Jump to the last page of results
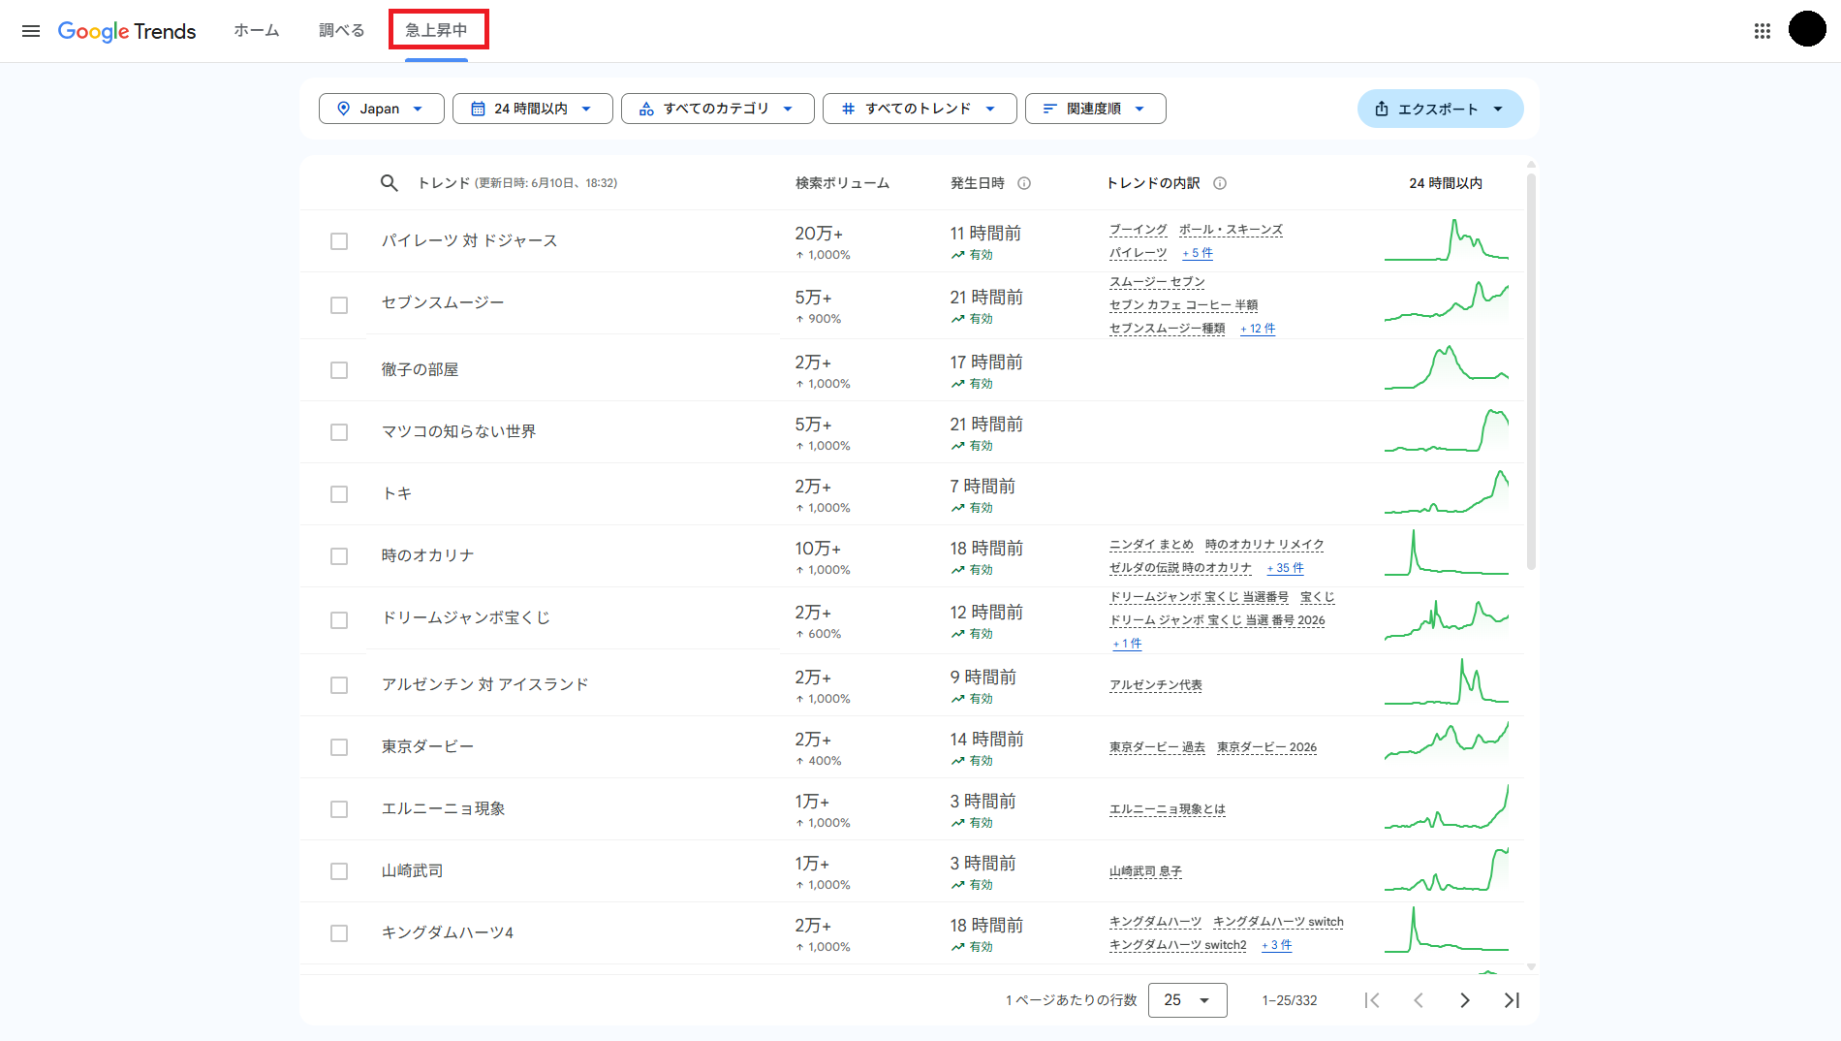Viewport: 1841px width, 1041px height. pyautogui.click(x=1512, y=1000)
